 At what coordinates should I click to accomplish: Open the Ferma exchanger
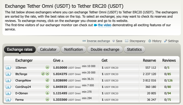click(x=19, y=100)
